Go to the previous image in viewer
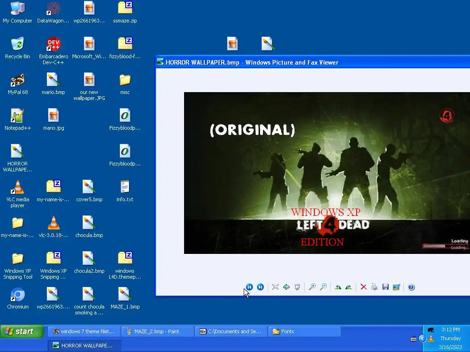 click(249, 287)
